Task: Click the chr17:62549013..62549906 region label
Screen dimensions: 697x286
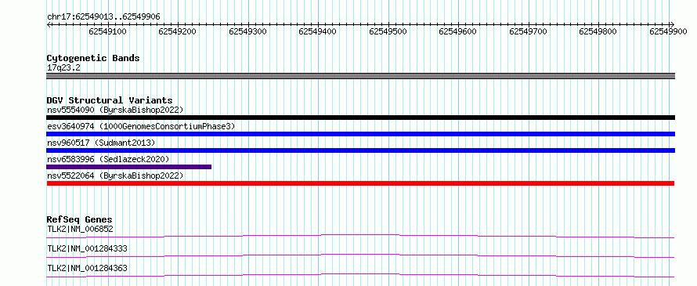Action: [103, 17]
